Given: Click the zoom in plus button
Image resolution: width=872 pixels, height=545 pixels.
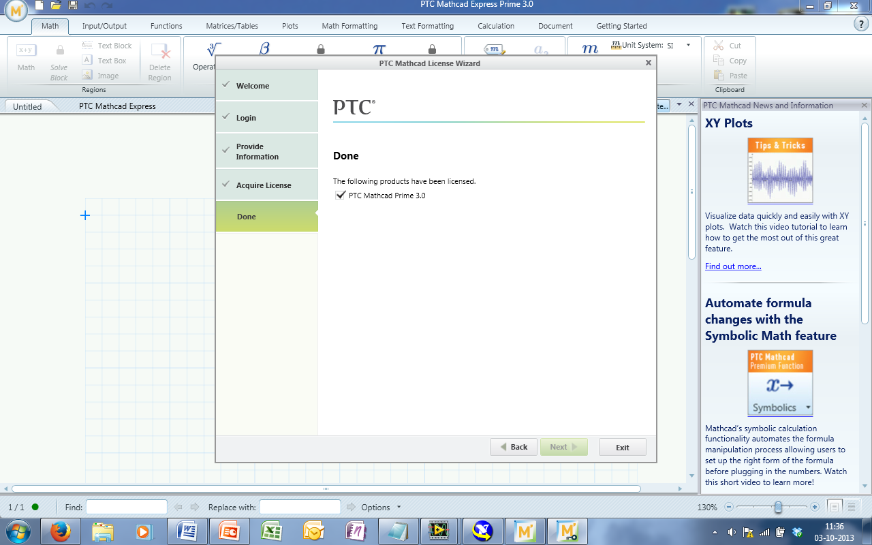Looking at the screenshot, I should 815,507.
